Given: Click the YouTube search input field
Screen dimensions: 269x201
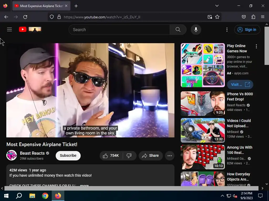Looking at the screenshot, I should (x=119, y=30).
